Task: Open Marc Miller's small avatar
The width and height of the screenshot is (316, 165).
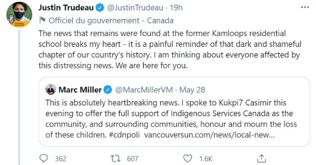Action: click(x=51, y=89)
